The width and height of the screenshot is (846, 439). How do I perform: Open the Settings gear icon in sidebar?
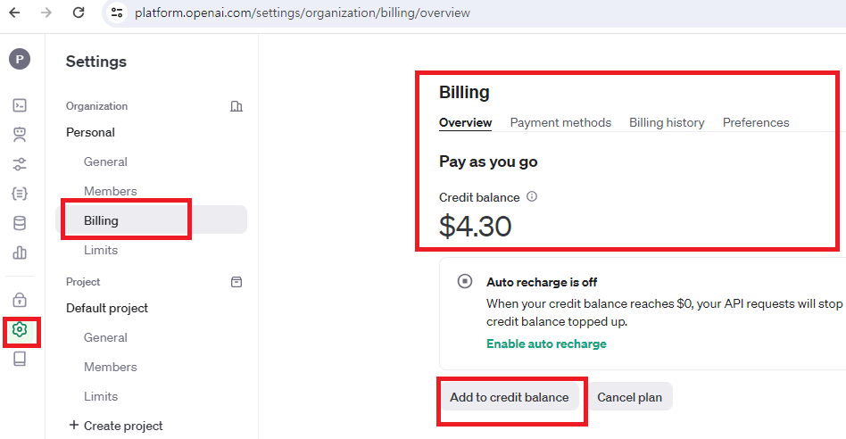tap(20, 329)
